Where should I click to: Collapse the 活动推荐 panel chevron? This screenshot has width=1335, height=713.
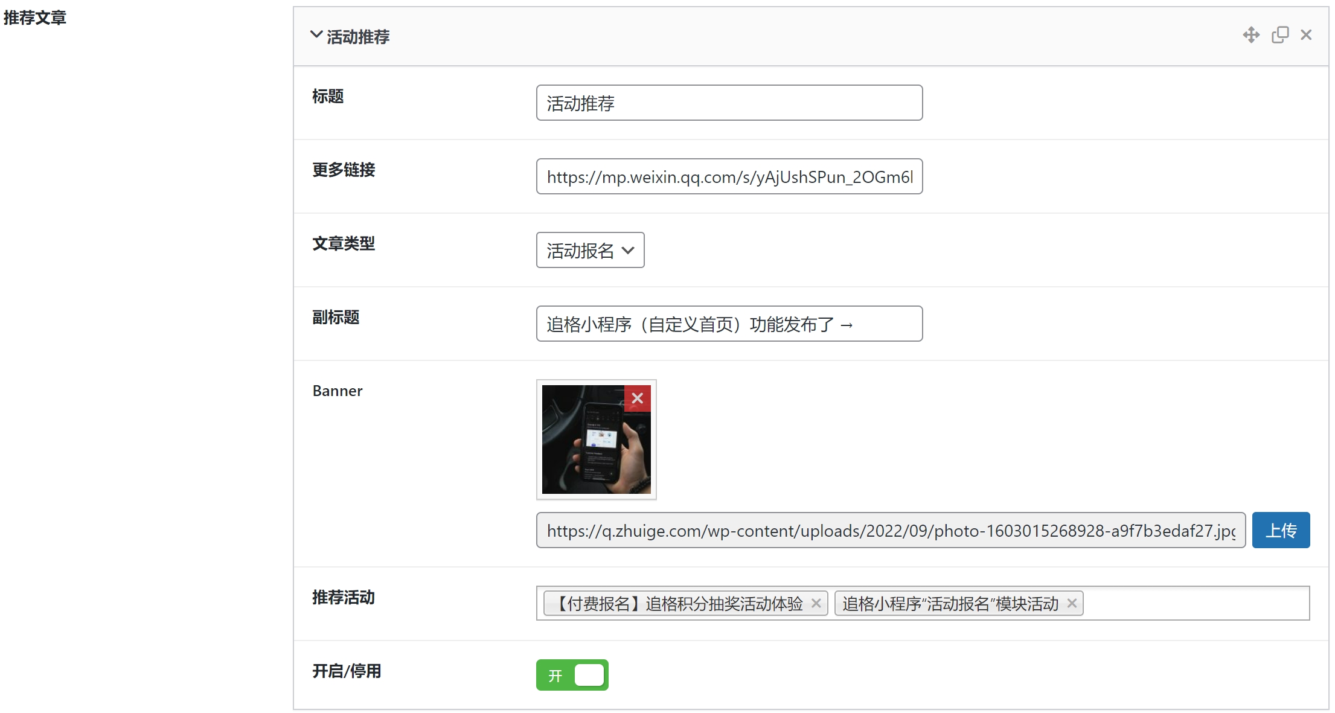tap(316, 35)
